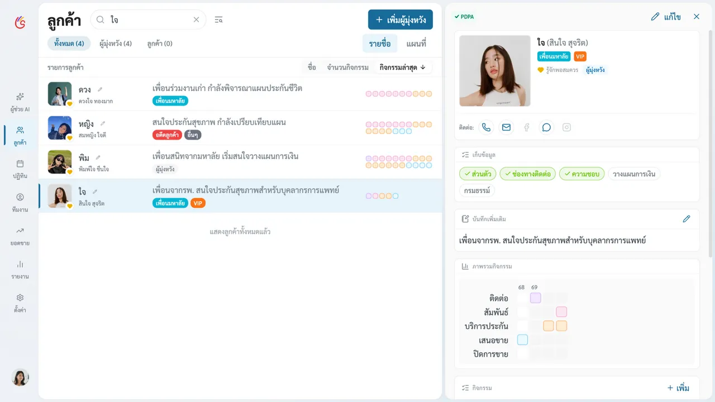Toggle the ช่องทางติดต่อ data chip
Viewport: 715px width, 402px height.
(x=527, y=174)
